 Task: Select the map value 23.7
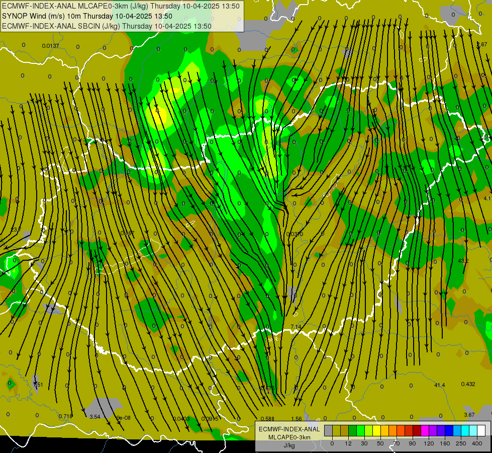pos(16,230)
